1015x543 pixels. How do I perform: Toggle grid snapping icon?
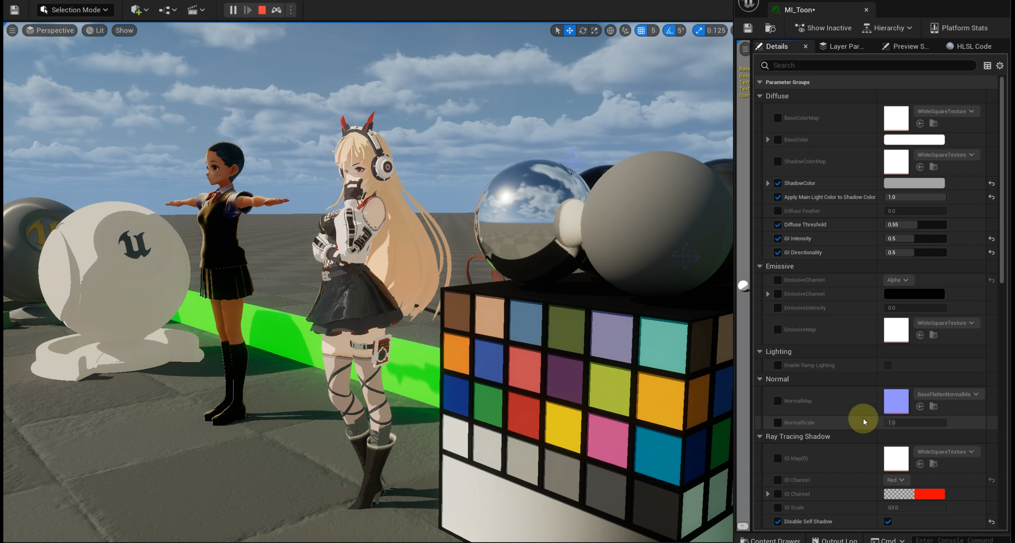coord(641,30)
